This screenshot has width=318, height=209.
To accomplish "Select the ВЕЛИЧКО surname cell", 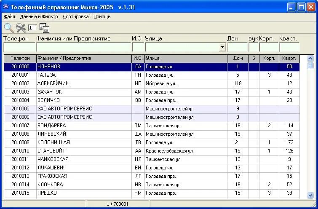I will tap(84, 100).
